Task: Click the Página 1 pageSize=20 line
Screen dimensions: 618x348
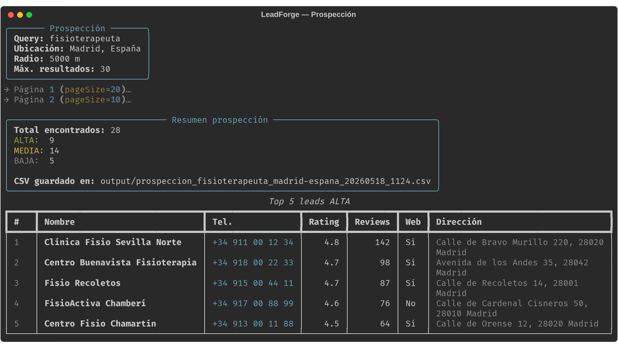Action: 68,90
